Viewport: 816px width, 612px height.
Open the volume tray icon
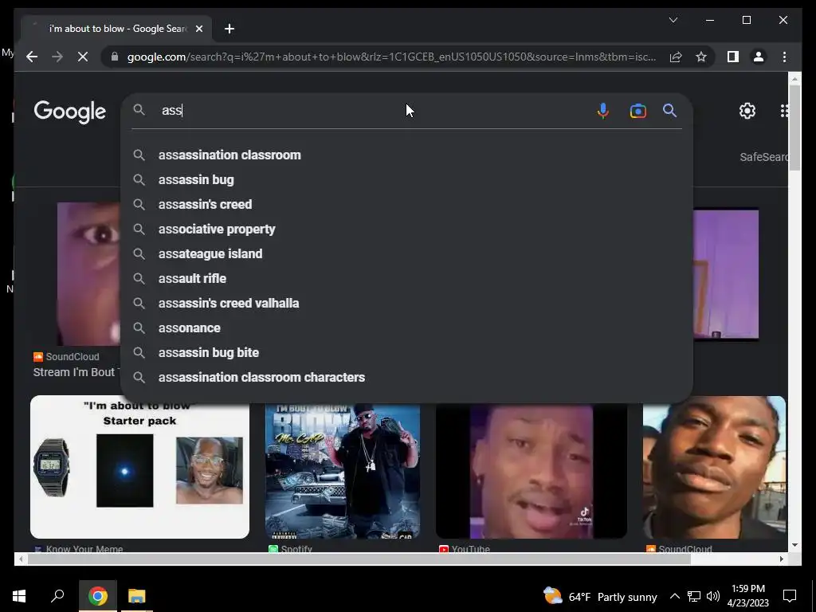click(713, 596)
